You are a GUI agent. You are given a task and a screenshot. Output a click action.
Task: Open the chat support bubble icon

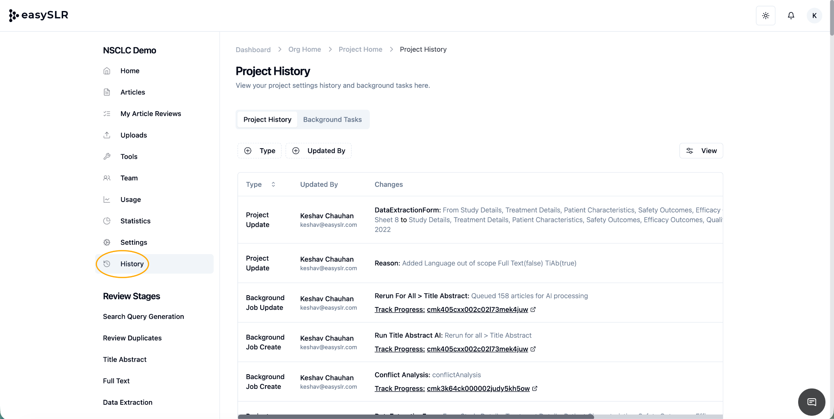point(811,402)
